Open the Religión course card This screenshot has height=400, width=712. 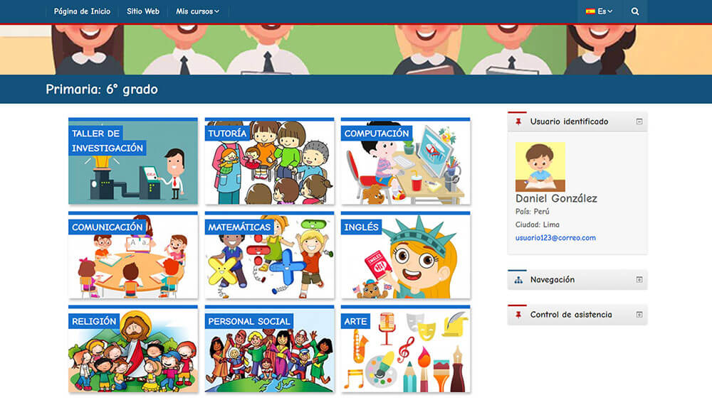(133, 349)
